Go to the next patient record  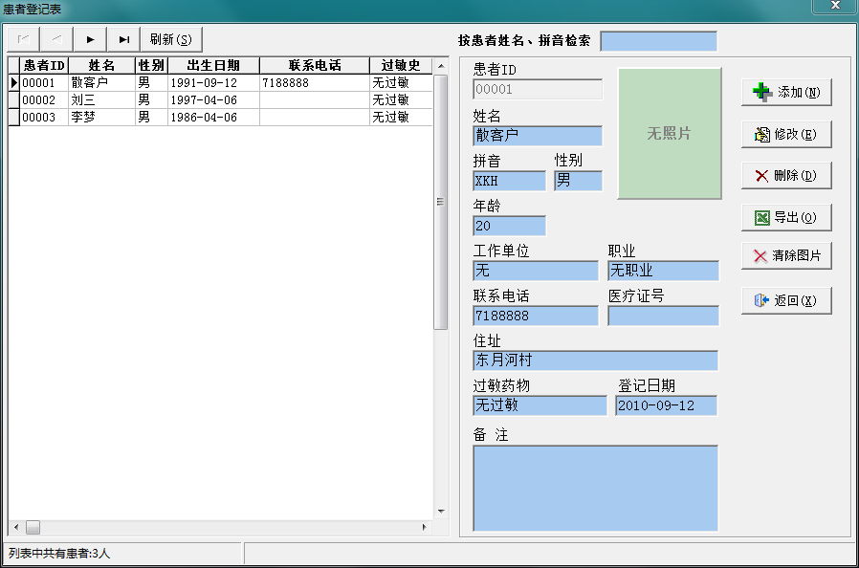click(x=90, y=39)
